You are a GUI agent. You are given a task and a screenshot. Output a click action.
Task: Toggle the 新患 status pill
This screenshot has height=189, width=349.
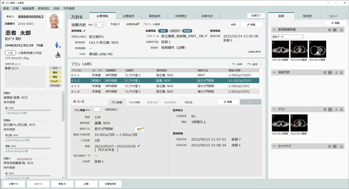(163, 31)
